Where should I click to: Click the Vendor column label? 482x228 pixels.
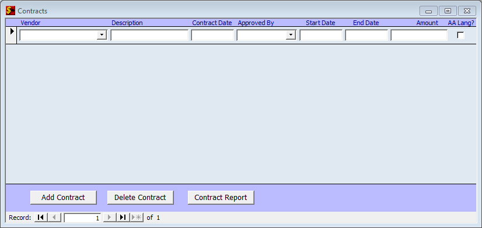pyautogui.click(x=30, y=23)
